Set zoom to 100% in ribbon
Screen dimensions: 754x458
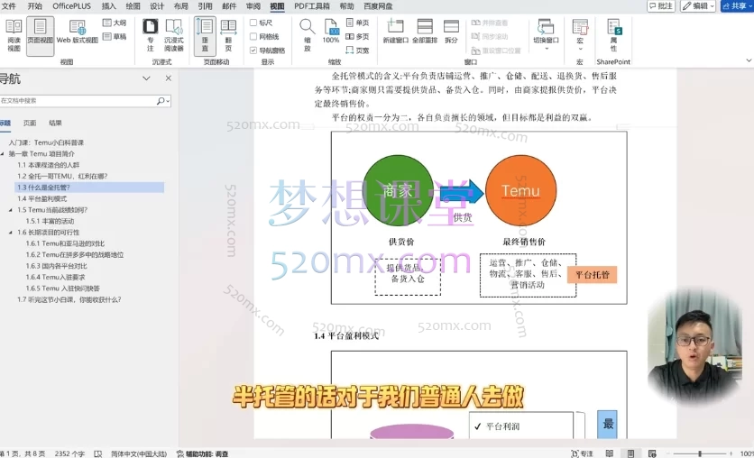(x=331, y=32)
